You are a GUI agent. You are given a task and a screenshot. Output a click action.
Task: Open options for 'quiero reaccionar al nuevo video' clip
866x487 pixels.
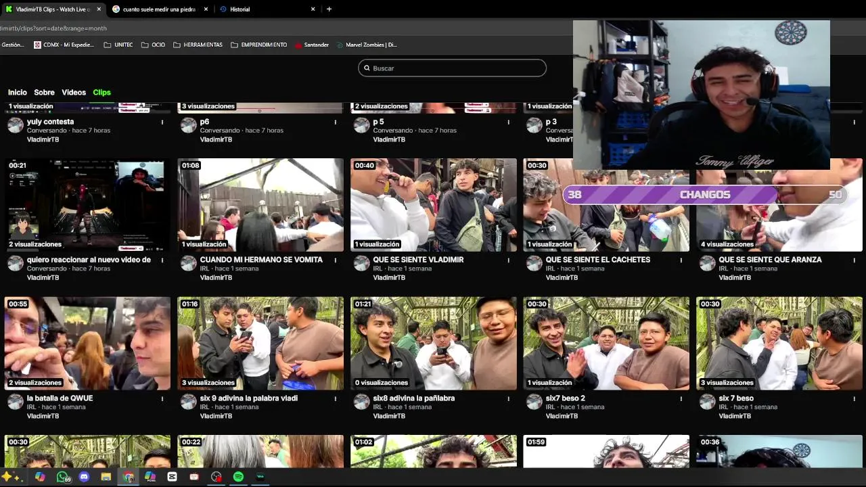[x=162, y=260]
